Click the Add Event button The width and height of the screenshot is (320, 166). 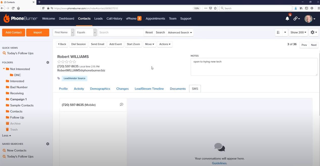(x=115, y=44)
